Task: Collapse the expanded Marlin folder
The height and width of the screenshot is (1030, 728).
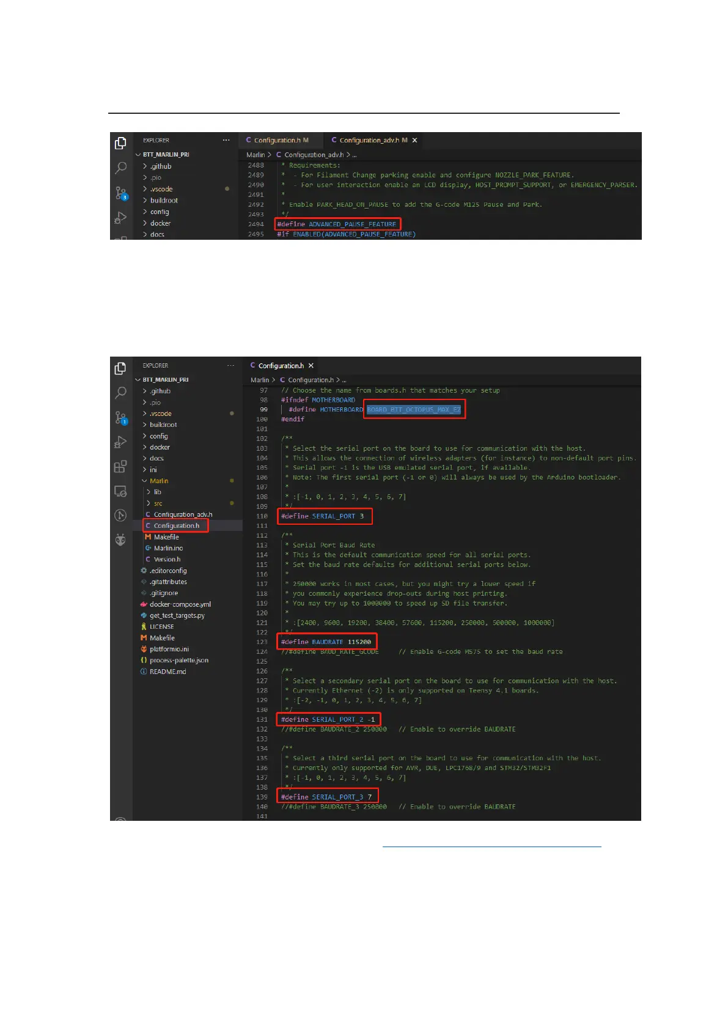Action: click(x=144, y=481)
